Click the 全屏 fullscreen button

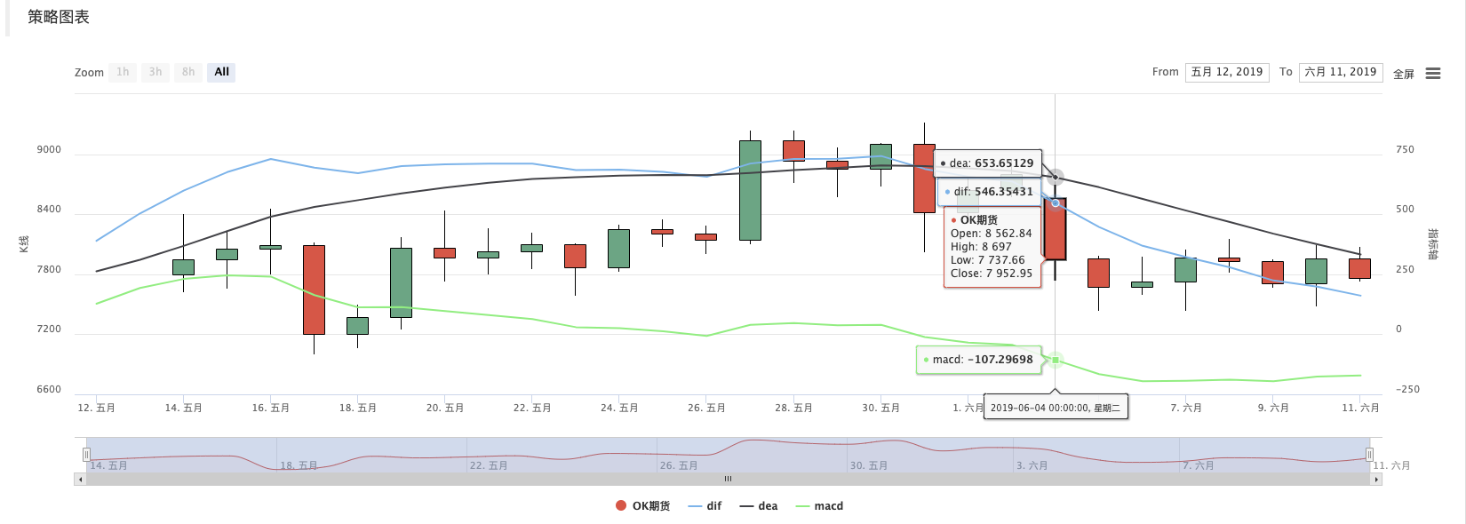(x=1404, y=75)
